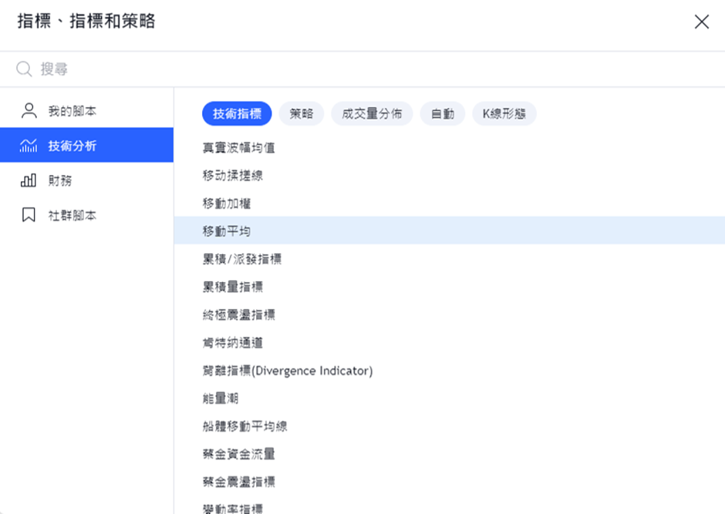Screen dimensions: 725x514
Task: Click the magnifier search icon
Action: point(24,69)
